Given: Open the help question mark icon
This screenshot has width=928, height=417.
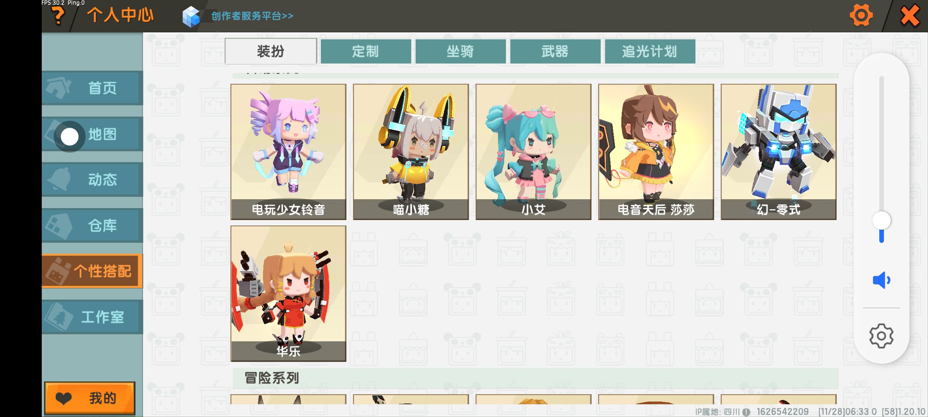Looking at the screenshot, I should coord(58,16).
